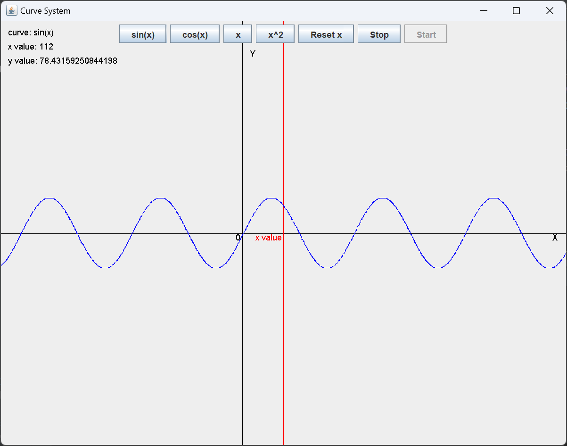Choose the x^2 curve button
567x446 pixels.
[x=275, y=34]
